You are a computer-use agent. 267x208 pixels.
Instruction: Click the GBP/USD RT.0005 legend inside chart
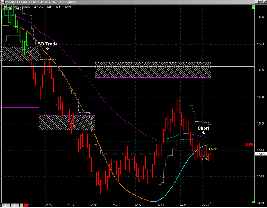[53, 7]
